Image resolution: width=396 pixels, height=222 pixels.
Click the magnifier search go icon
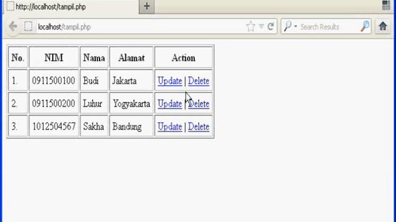click(x=365, y=27)
